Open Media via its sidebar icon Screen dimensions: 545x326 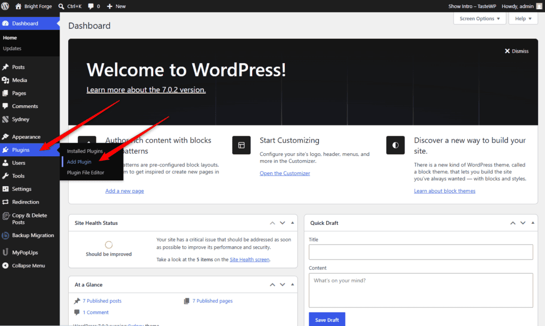click(x=5, y=80)
